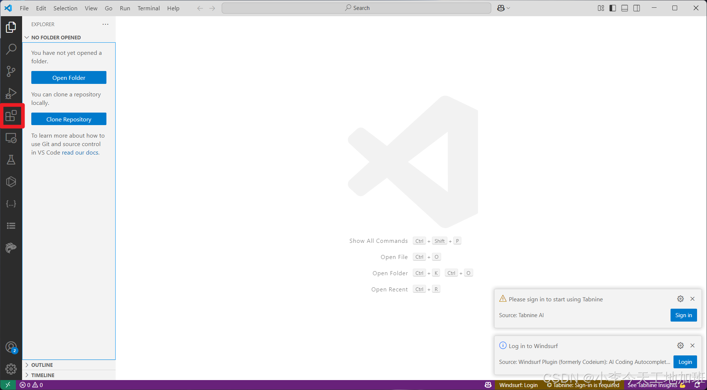Open the Copilot chat menu in title bar
The image size is (707, 390).
(503, 8)
